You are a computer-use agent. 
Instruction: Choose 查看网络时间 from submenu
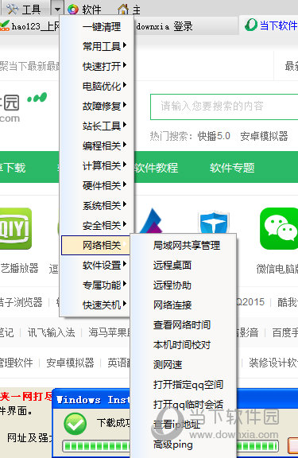[x=184, y=324]
